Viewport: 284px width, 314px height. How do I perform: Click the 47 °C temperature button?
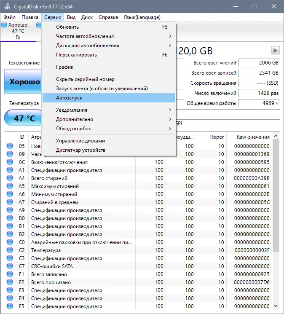click(x=23, y=118)
